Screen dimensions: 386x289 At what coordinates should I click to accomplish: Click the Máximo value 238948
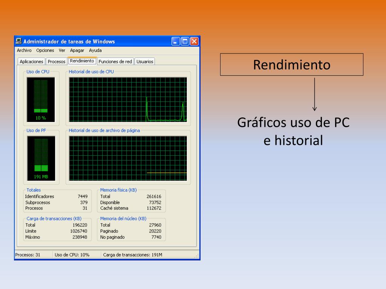click(80, 237)
